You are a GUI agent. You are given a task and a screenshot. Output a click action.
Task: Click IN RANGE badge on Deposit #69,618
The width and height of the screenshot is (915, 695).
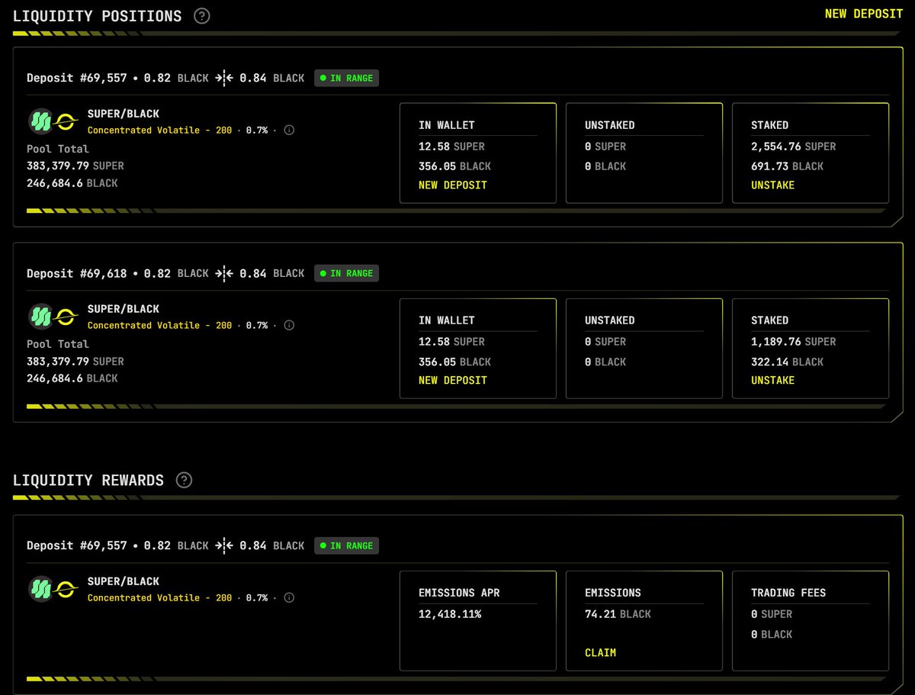[346, 273]
